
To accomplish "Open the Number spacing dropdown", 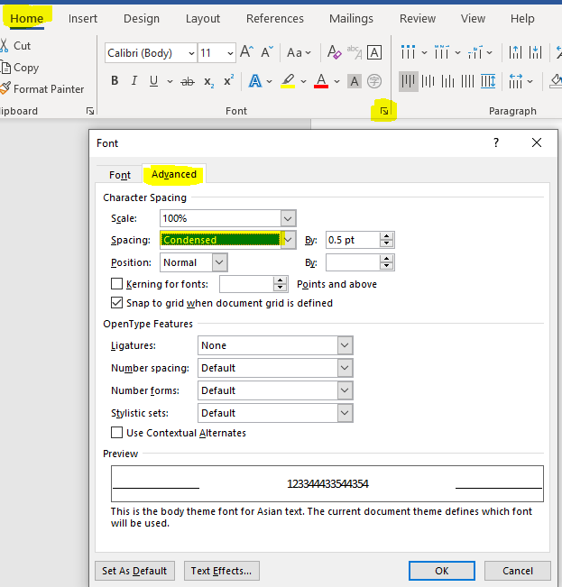I will [345, 368].
